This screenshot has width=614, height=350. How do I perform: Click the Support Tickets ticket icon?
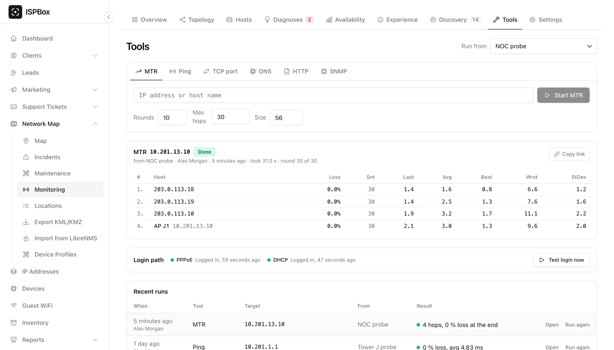(x=13, y=107)
